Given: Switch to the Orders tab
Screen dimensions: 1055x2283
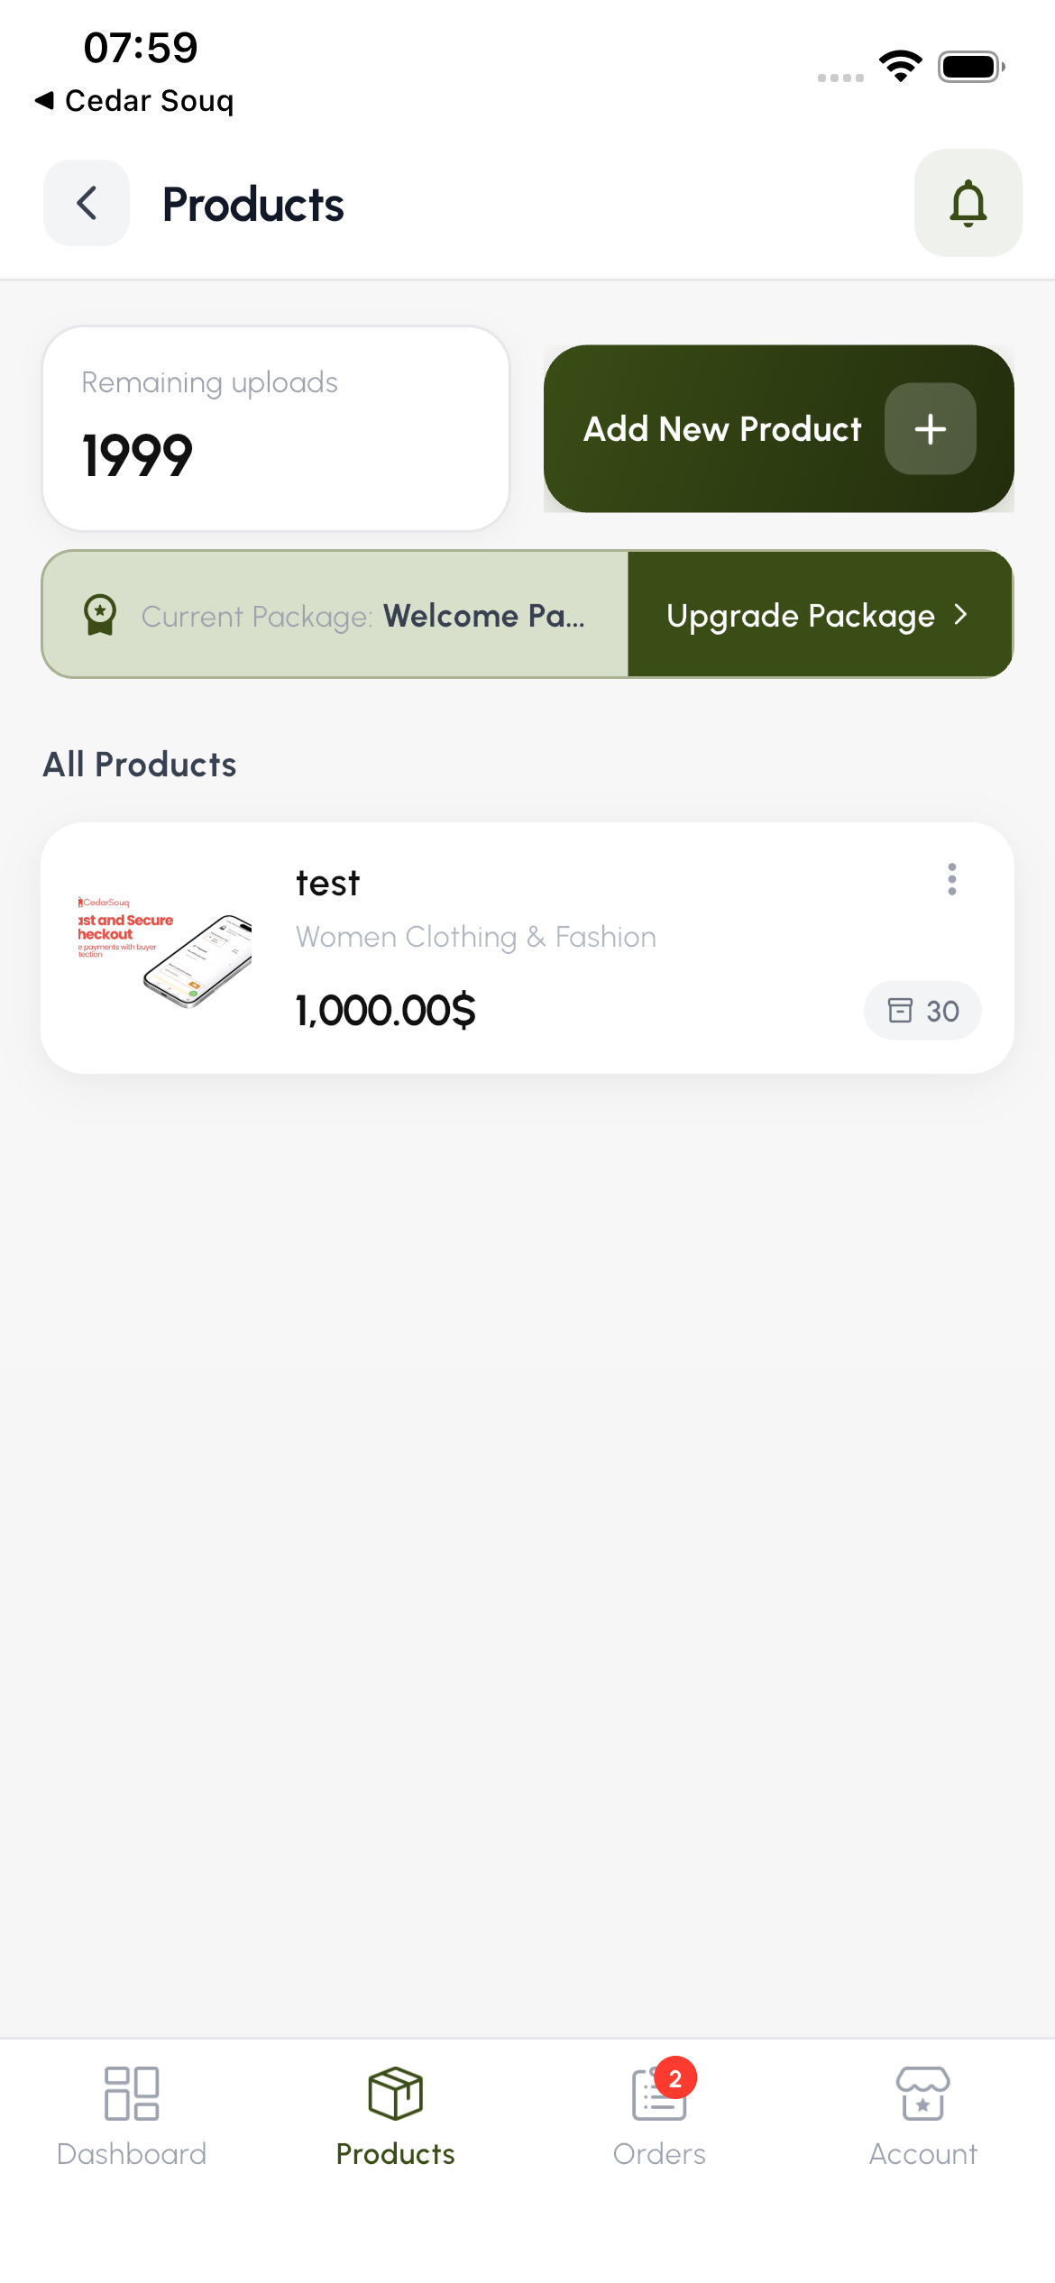Looking at the screenshot, I should (x=659, y=2115).
